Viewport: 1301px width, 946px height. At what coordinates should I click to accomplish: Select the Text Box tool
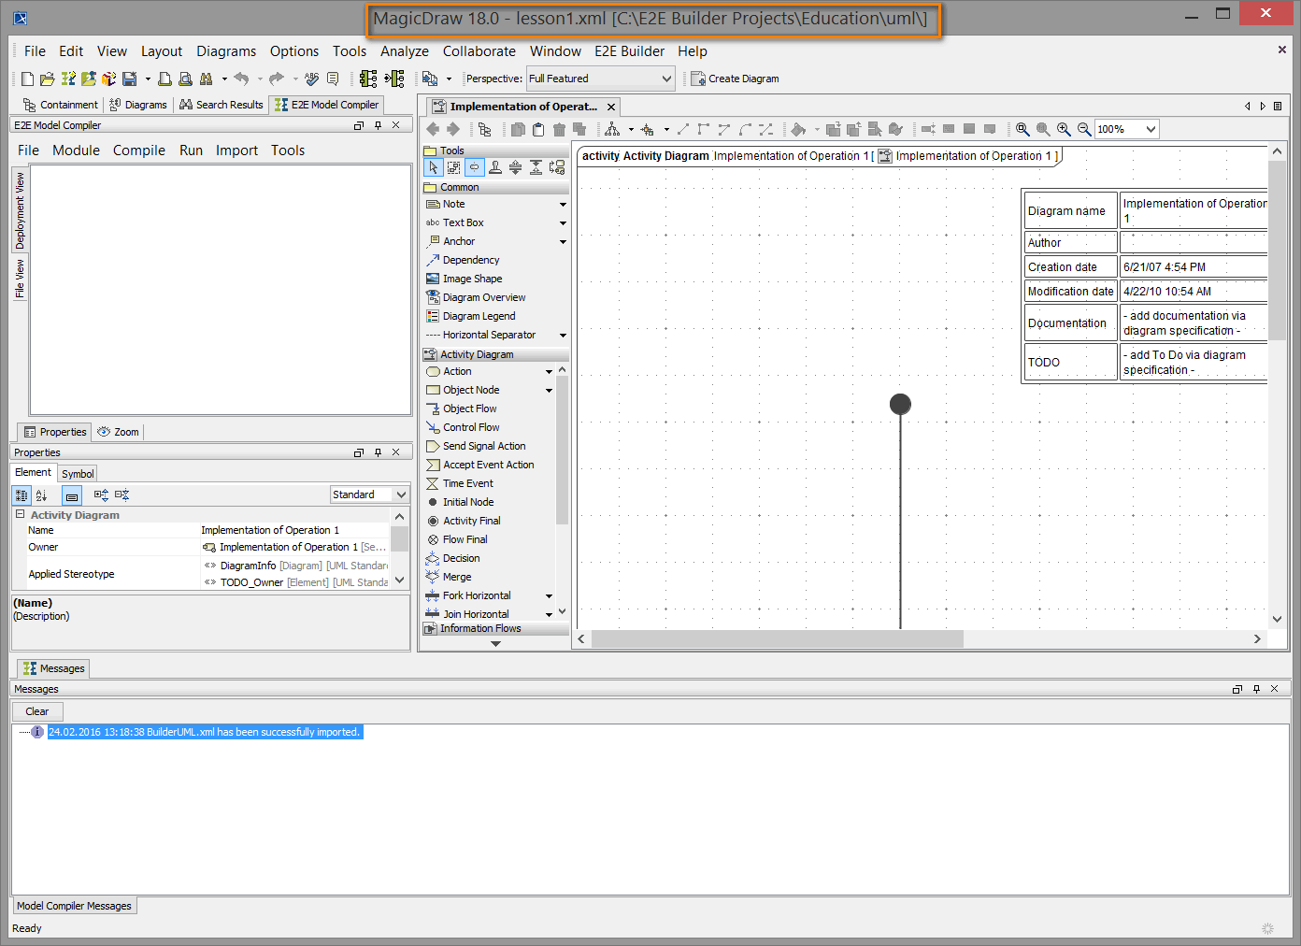click(x=462, y=222)
